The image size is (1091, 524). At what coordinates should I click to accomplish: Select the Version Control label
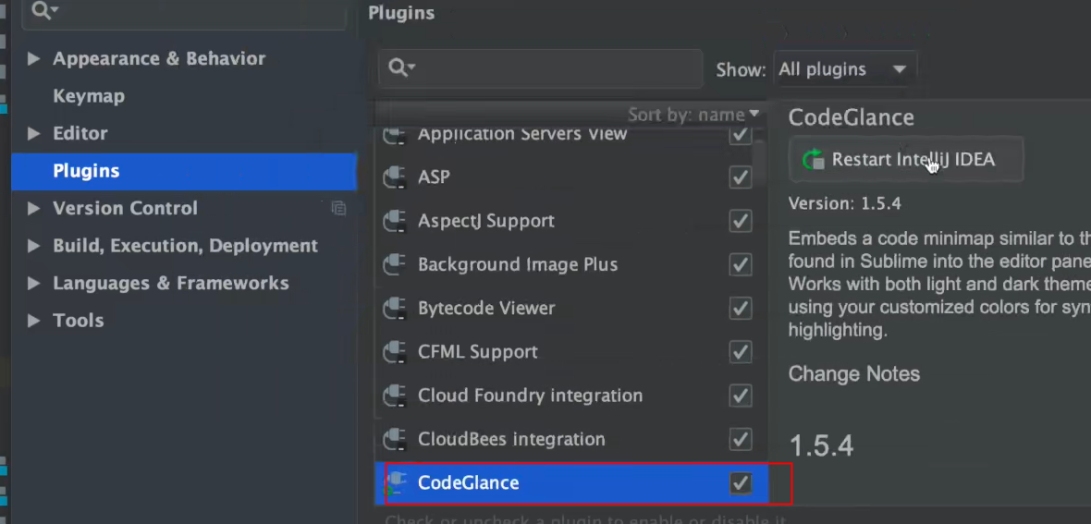125,208
